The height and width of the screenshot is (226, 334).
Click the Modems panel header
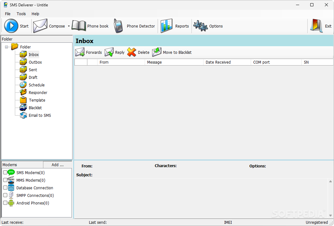[x=22, y=165]
